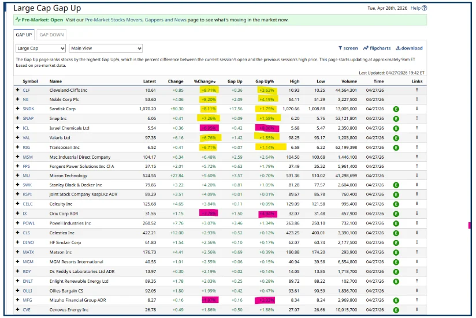Expand the ICL row
This screenshot has height=318, width=476.
coord(17,128)
